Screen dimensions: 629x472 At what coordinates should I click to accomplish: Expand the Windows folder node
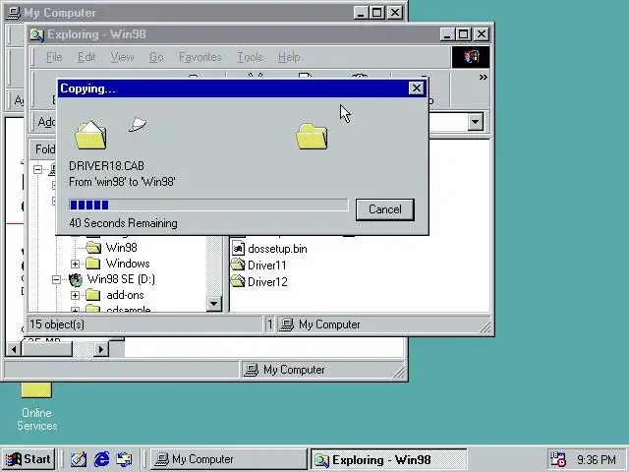coord(75,264)
